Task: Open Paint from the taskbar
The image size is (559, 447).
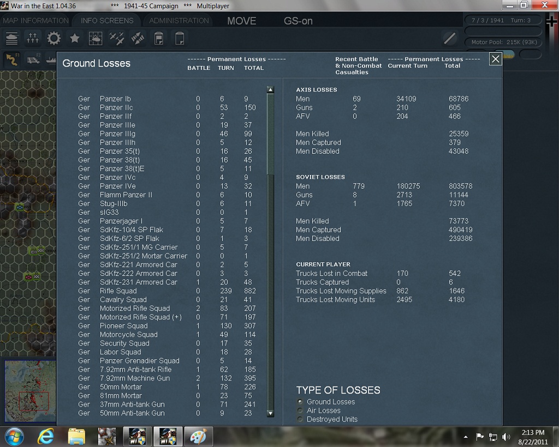Action: [x=198, y=436]
